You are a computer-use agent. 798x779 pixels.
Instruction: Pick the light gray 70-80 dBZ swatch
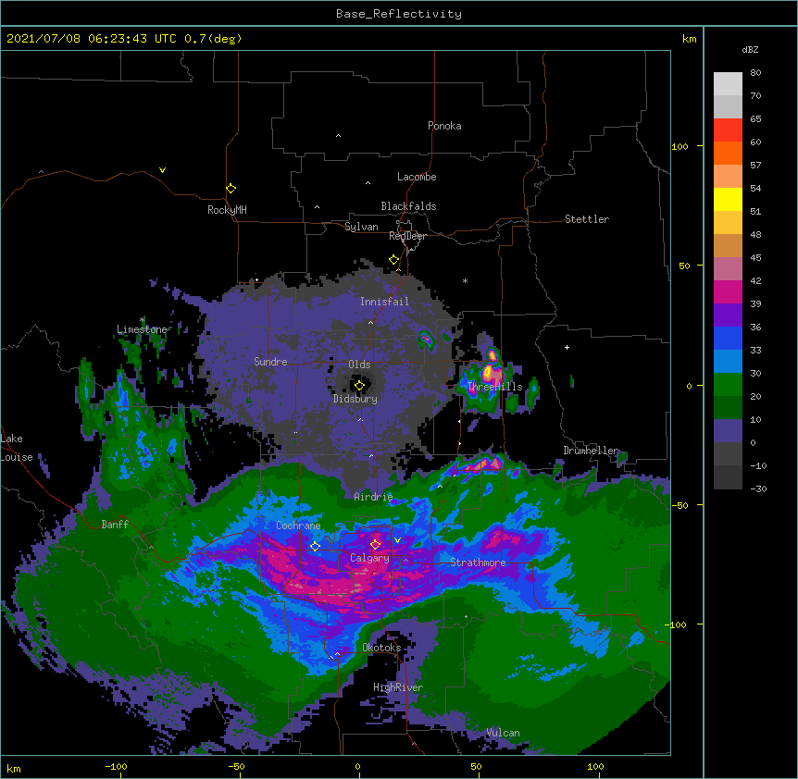pyautogui.click(x=728, y=84)
